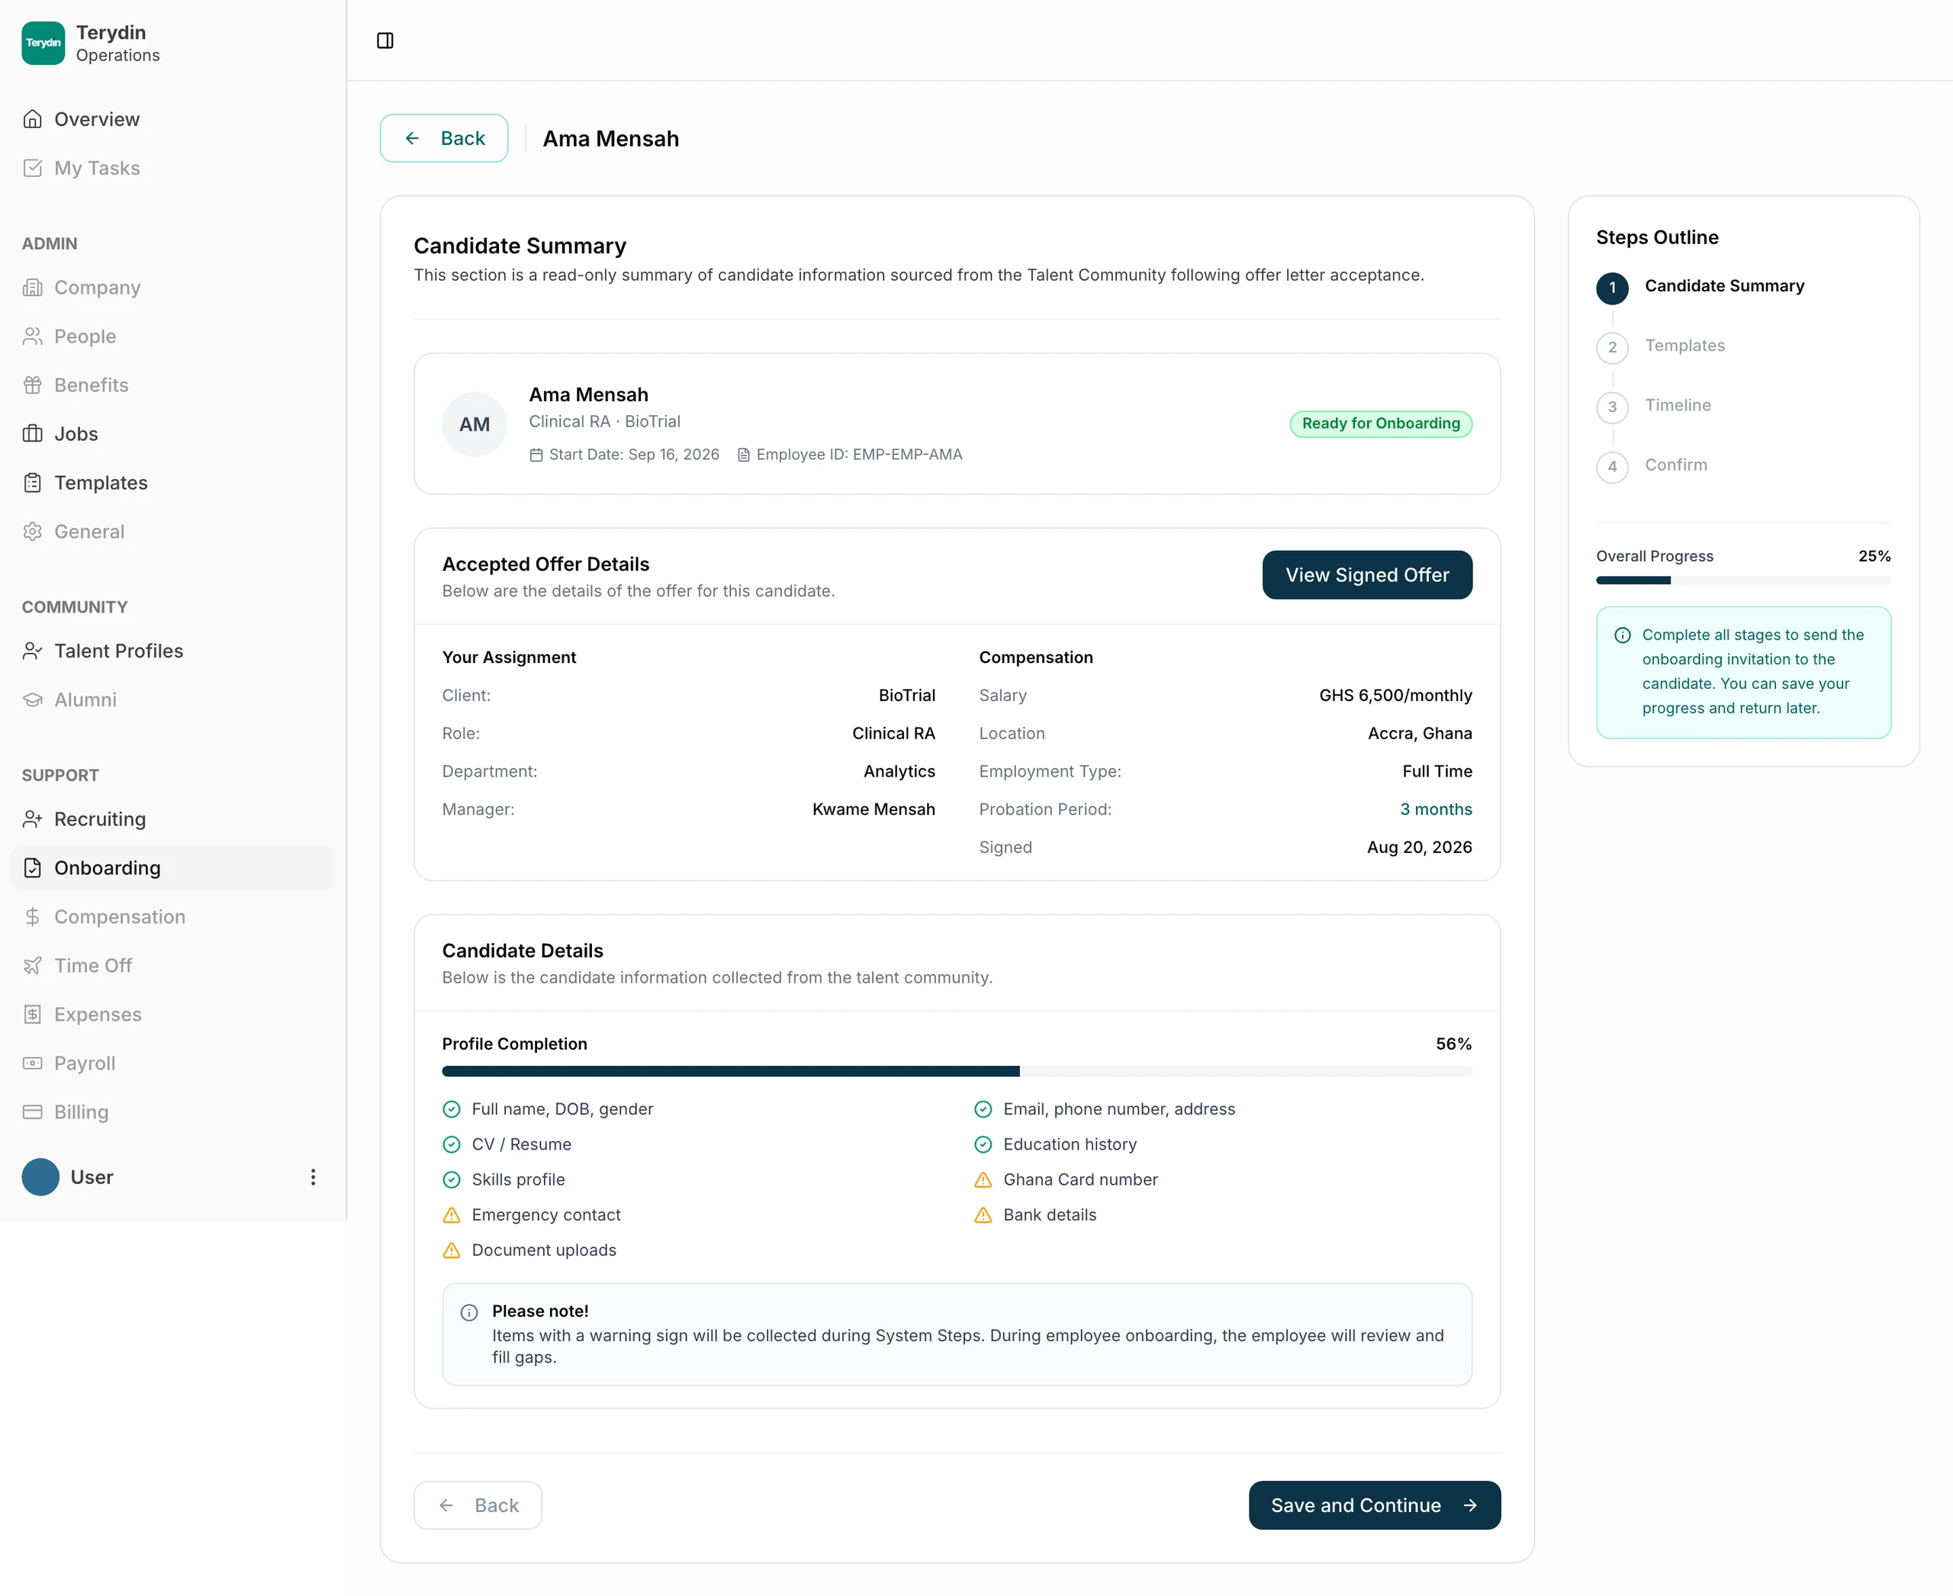Screen dimensions: 1953x1596
Task: Open Benefits section
Action: [x=173, y=385]
